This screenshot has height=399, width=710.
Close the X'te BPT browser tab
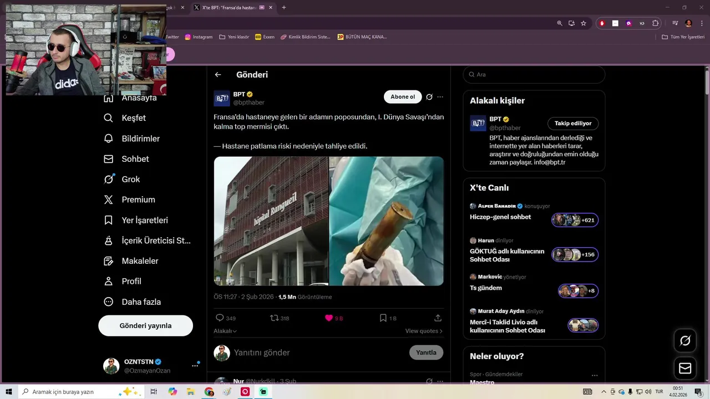coord(271,8)
